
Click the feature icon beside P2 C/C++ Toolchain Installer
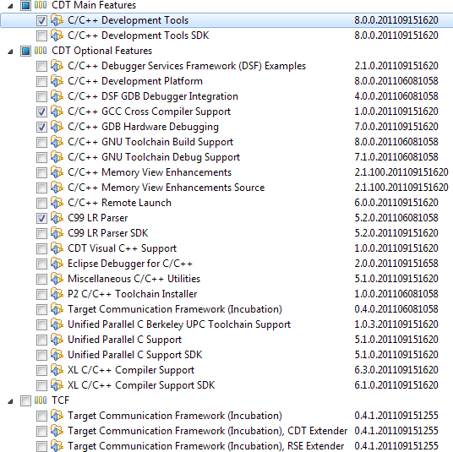(57, 294)
